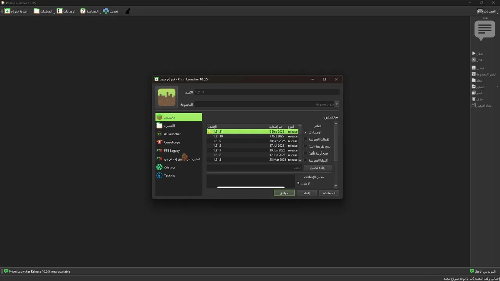This screenshot has width=500, height=281.
Task: Click the version list scroll-up arrow
Action: coord(300,126)
